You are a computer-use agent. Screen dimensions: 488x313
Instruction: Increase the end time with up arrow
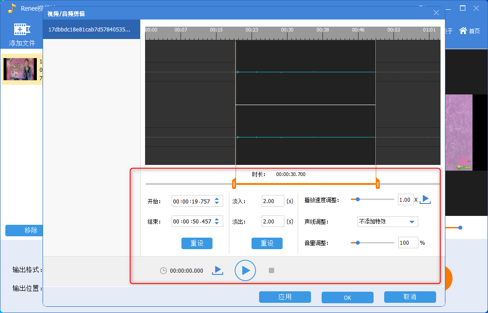click(x=217, y=219)
